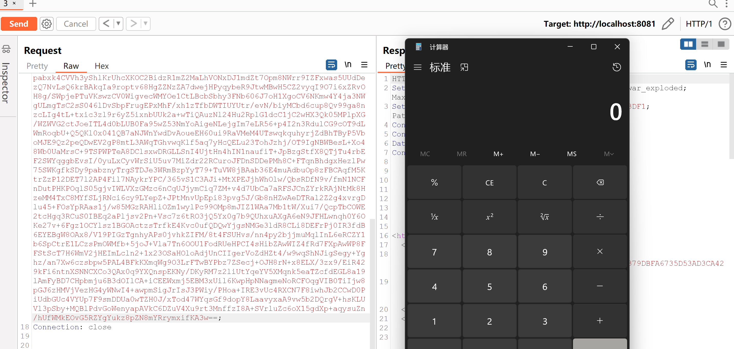Switch to the Pretty request tab

pos(37,66)
